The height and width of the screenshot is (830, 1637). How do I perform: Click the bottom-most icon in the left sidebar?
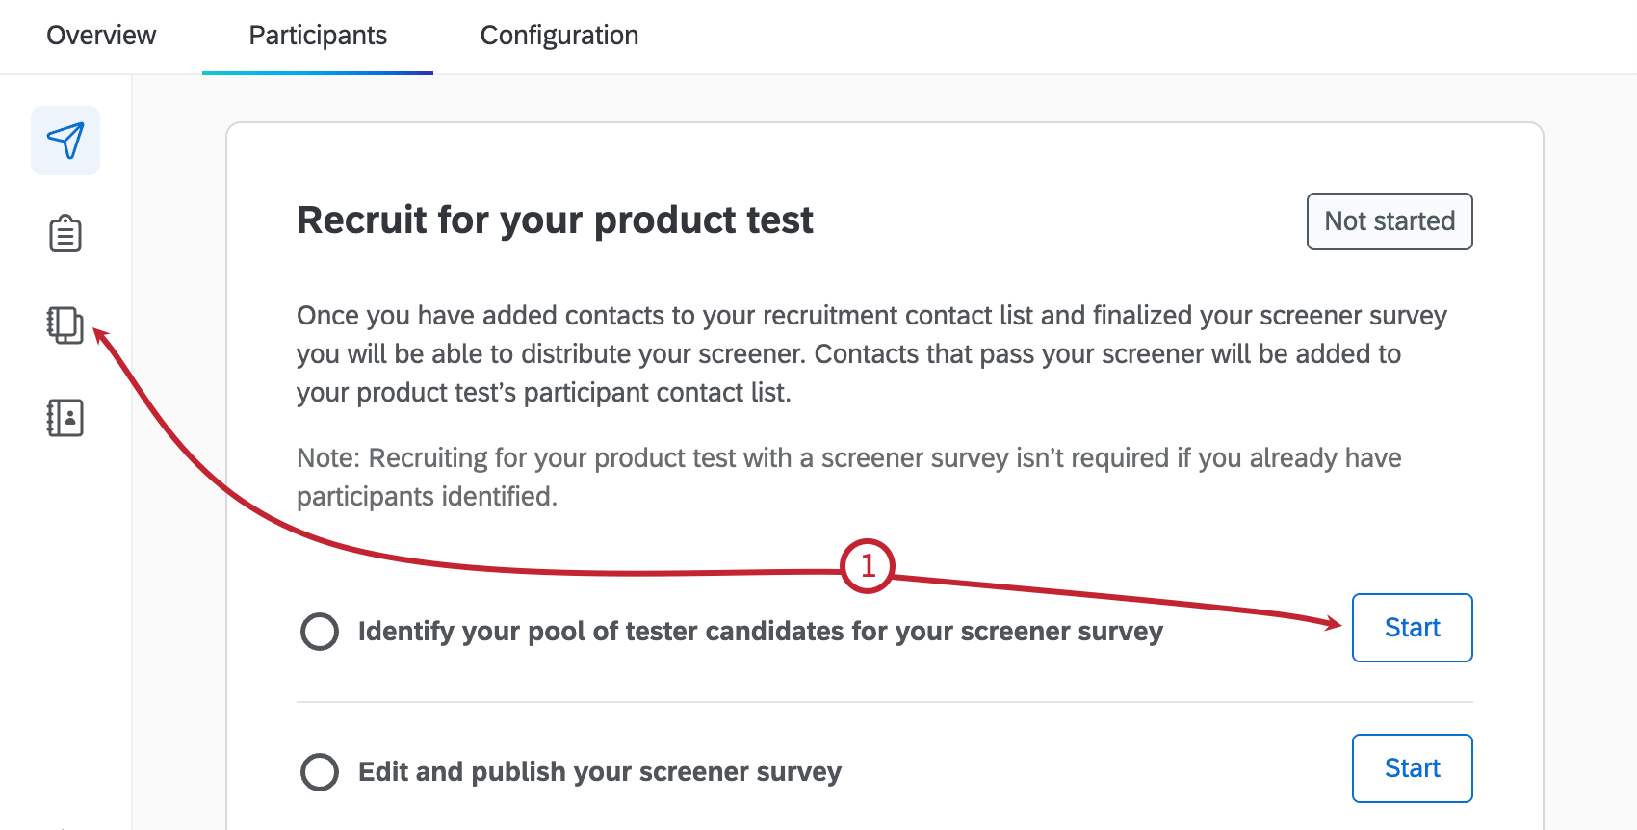(x=65, y=418)
